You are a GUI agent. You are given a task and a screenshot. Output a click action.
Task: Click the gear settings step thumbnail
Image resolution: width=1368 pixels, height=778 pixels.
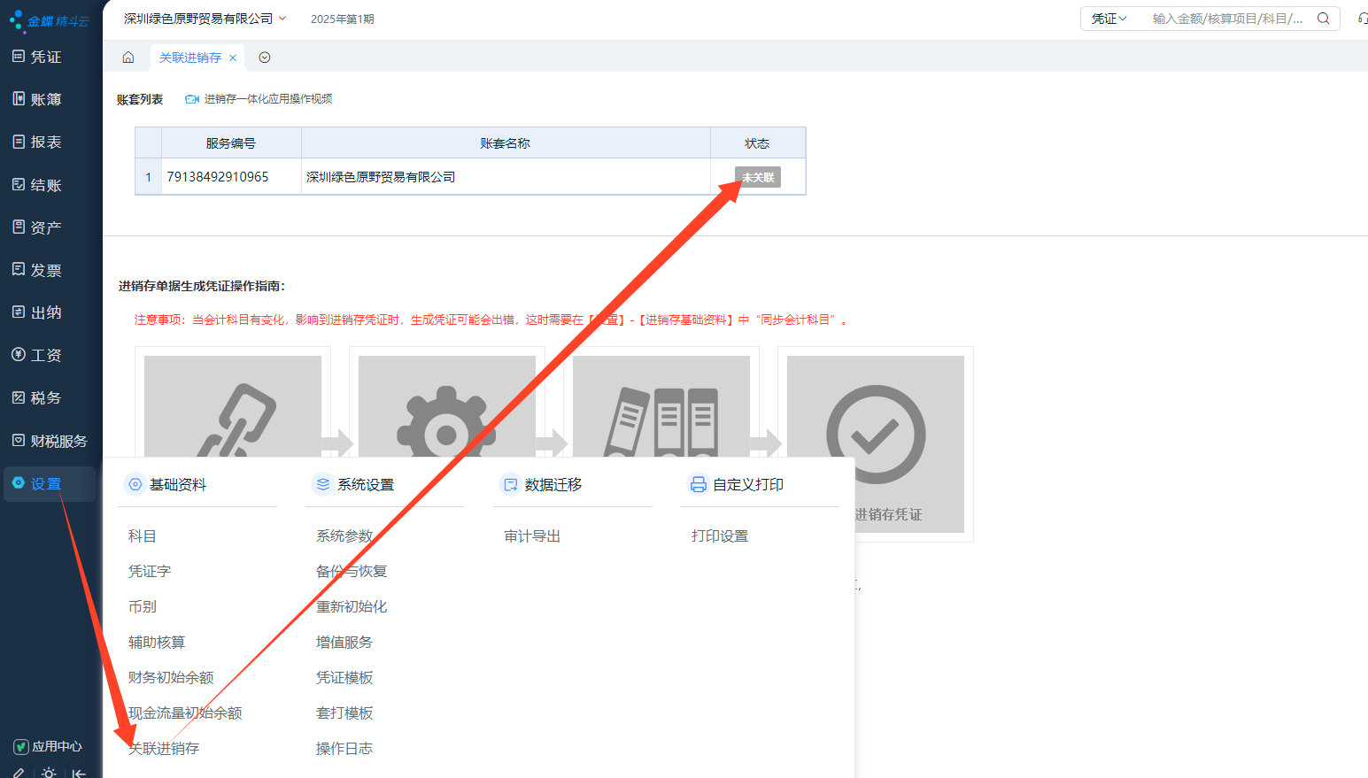tap(447, 406)
